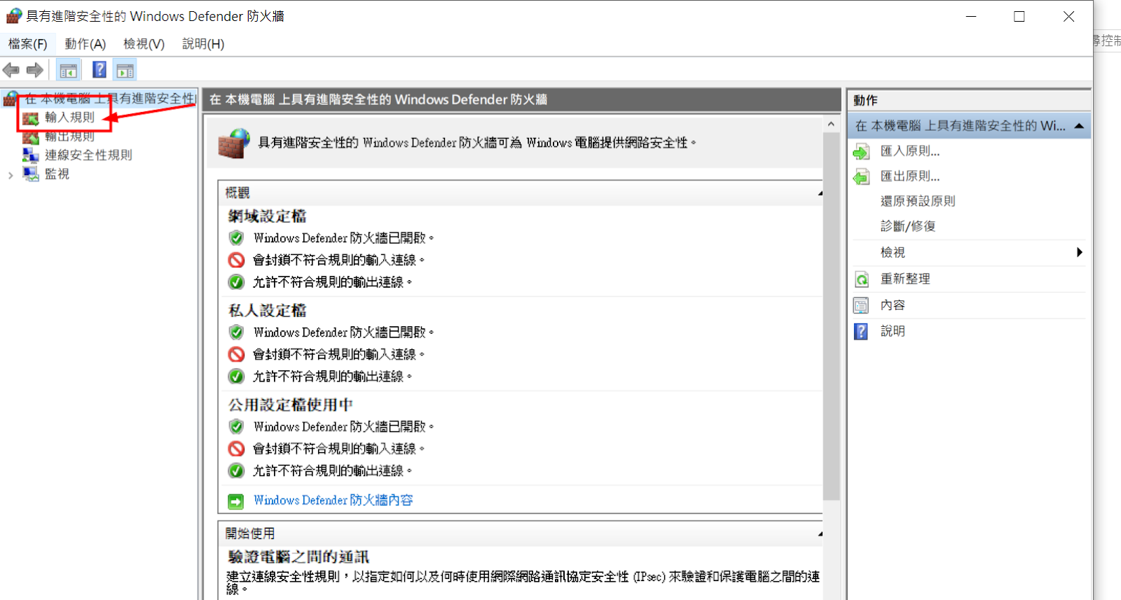Click the firewall app icon in title bar
Screen dimensions: 1121x600
click(14, 15)
